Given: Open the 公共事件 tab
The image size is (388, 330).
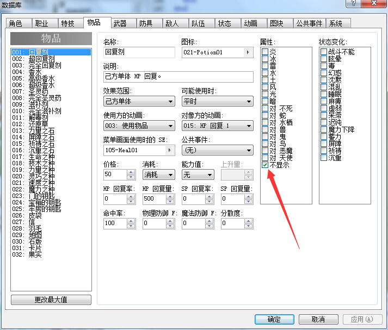Looking at the screenshot, I should [x=309, y=23].
